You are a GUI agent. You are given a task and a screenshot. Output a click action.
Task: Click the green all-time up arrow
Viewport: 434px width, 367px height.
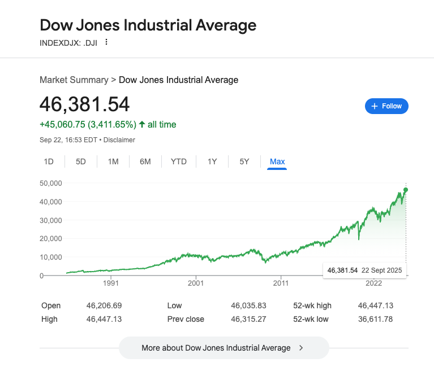141,124
